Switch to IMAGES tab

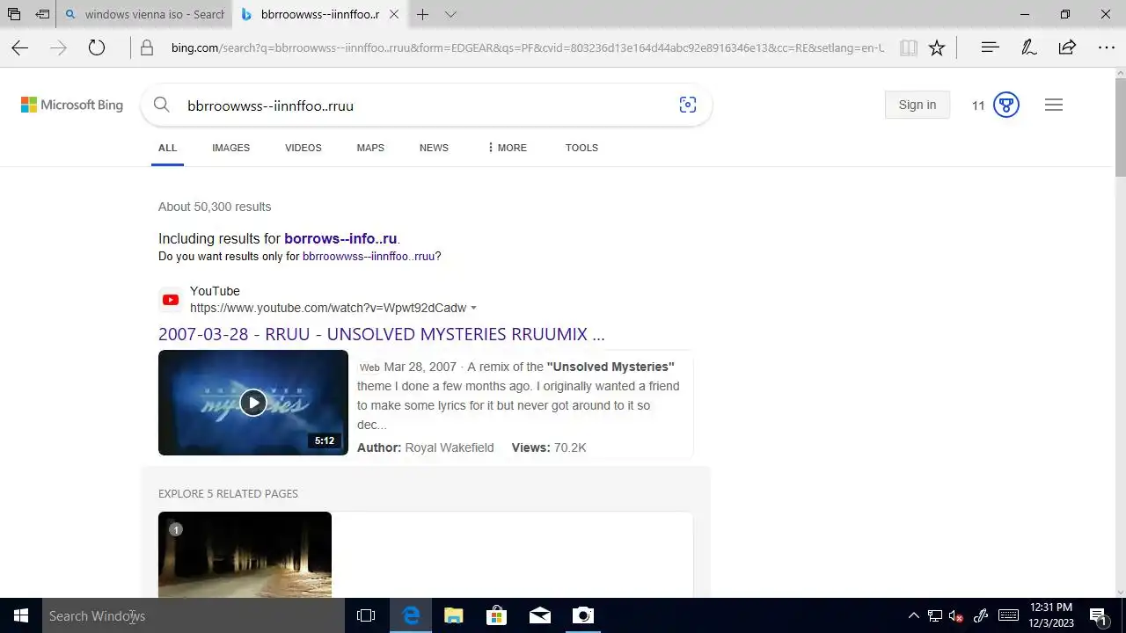coord(230,148)
